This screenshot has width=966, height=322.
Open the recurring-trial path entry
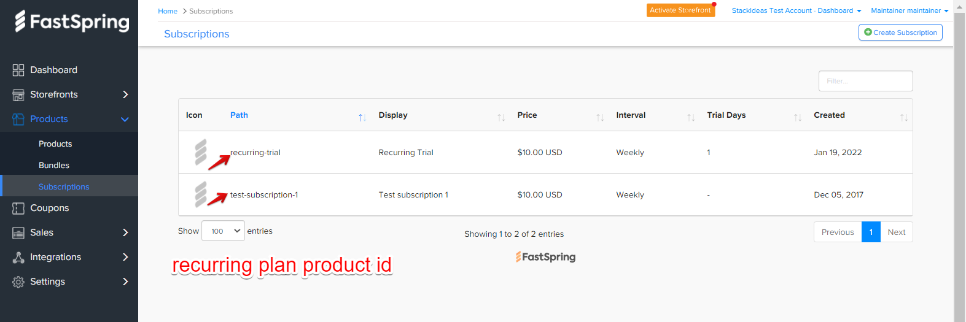tap(255, 152)
